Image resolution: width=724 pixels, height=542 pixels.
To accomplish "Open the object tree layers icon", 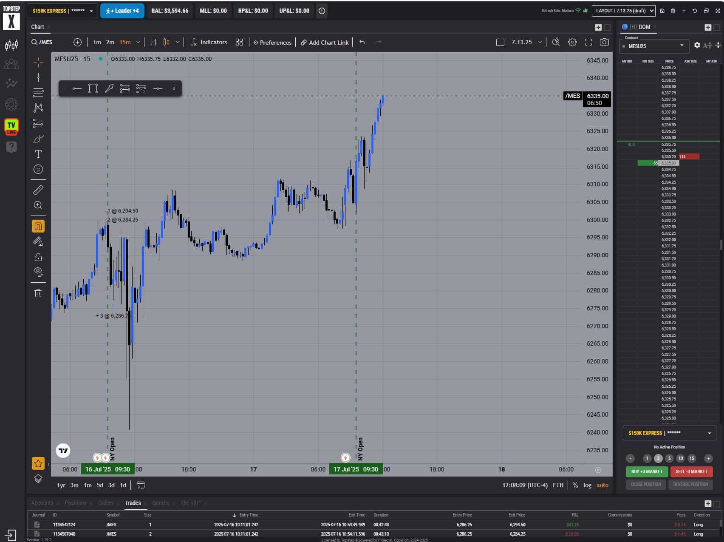I will click(38, 479).
